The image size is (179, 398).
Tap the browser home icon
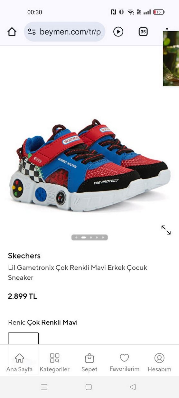tap(12, 32)
